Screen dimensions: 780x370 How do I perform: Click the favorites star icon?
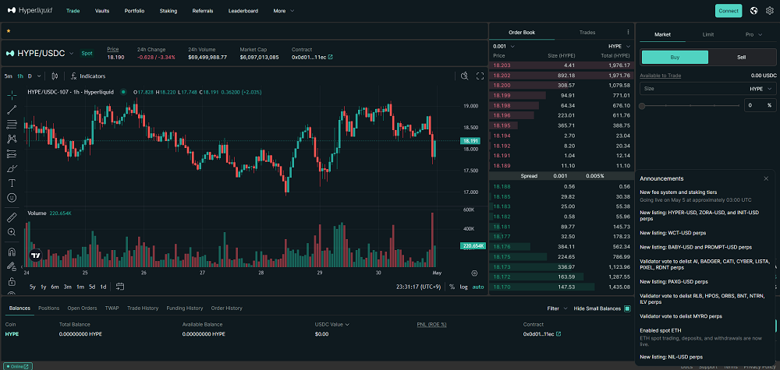9,31
